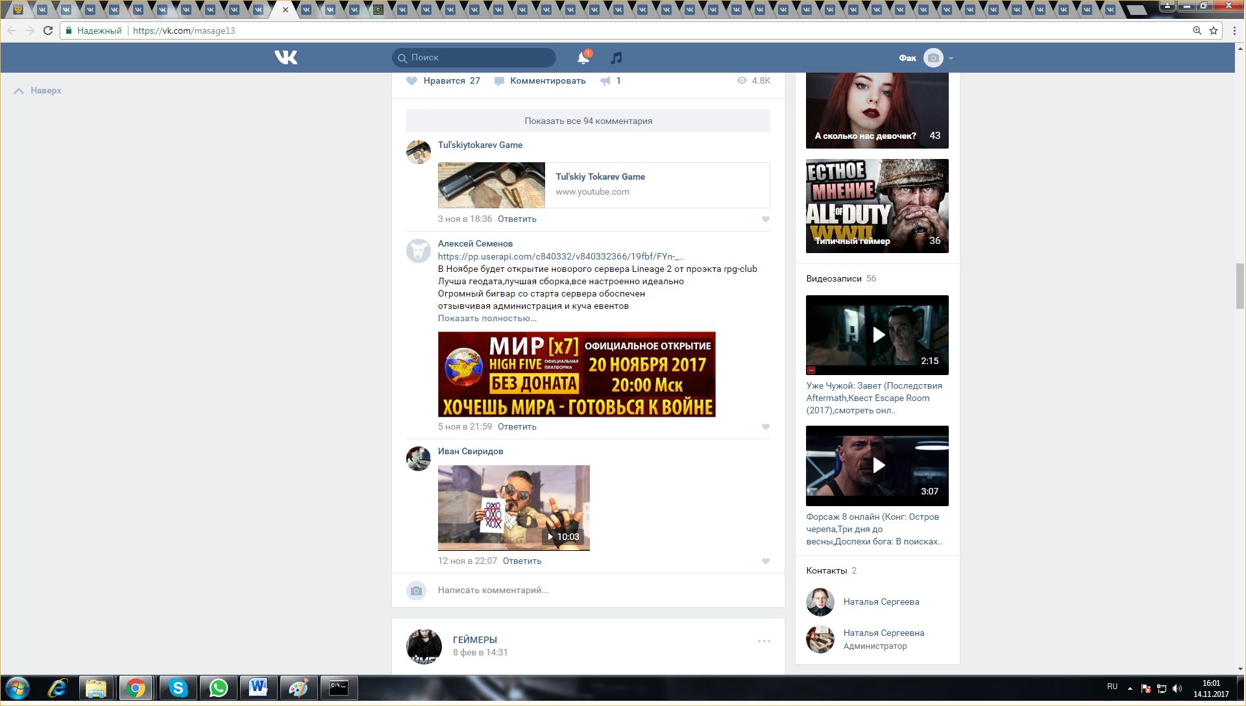This screenshot has height=706, width=1246.
Task: Open Chrome's three-dot menu
Action: click(x=1234, y=30)
